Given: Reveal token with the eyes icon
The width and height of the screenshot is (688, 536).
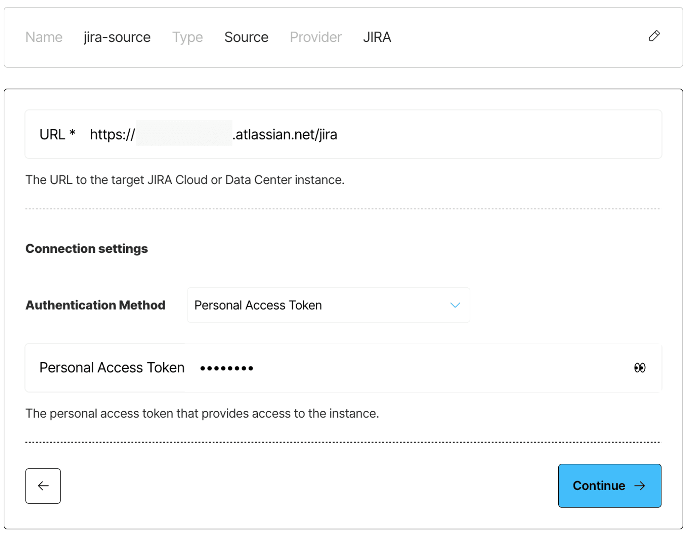Looking at the screenshot, I should [x=639, y=368].
